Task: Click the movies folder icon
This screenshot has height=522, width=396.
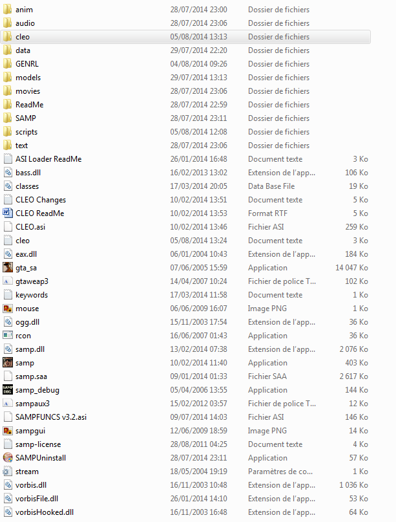Action: (8, 91)
